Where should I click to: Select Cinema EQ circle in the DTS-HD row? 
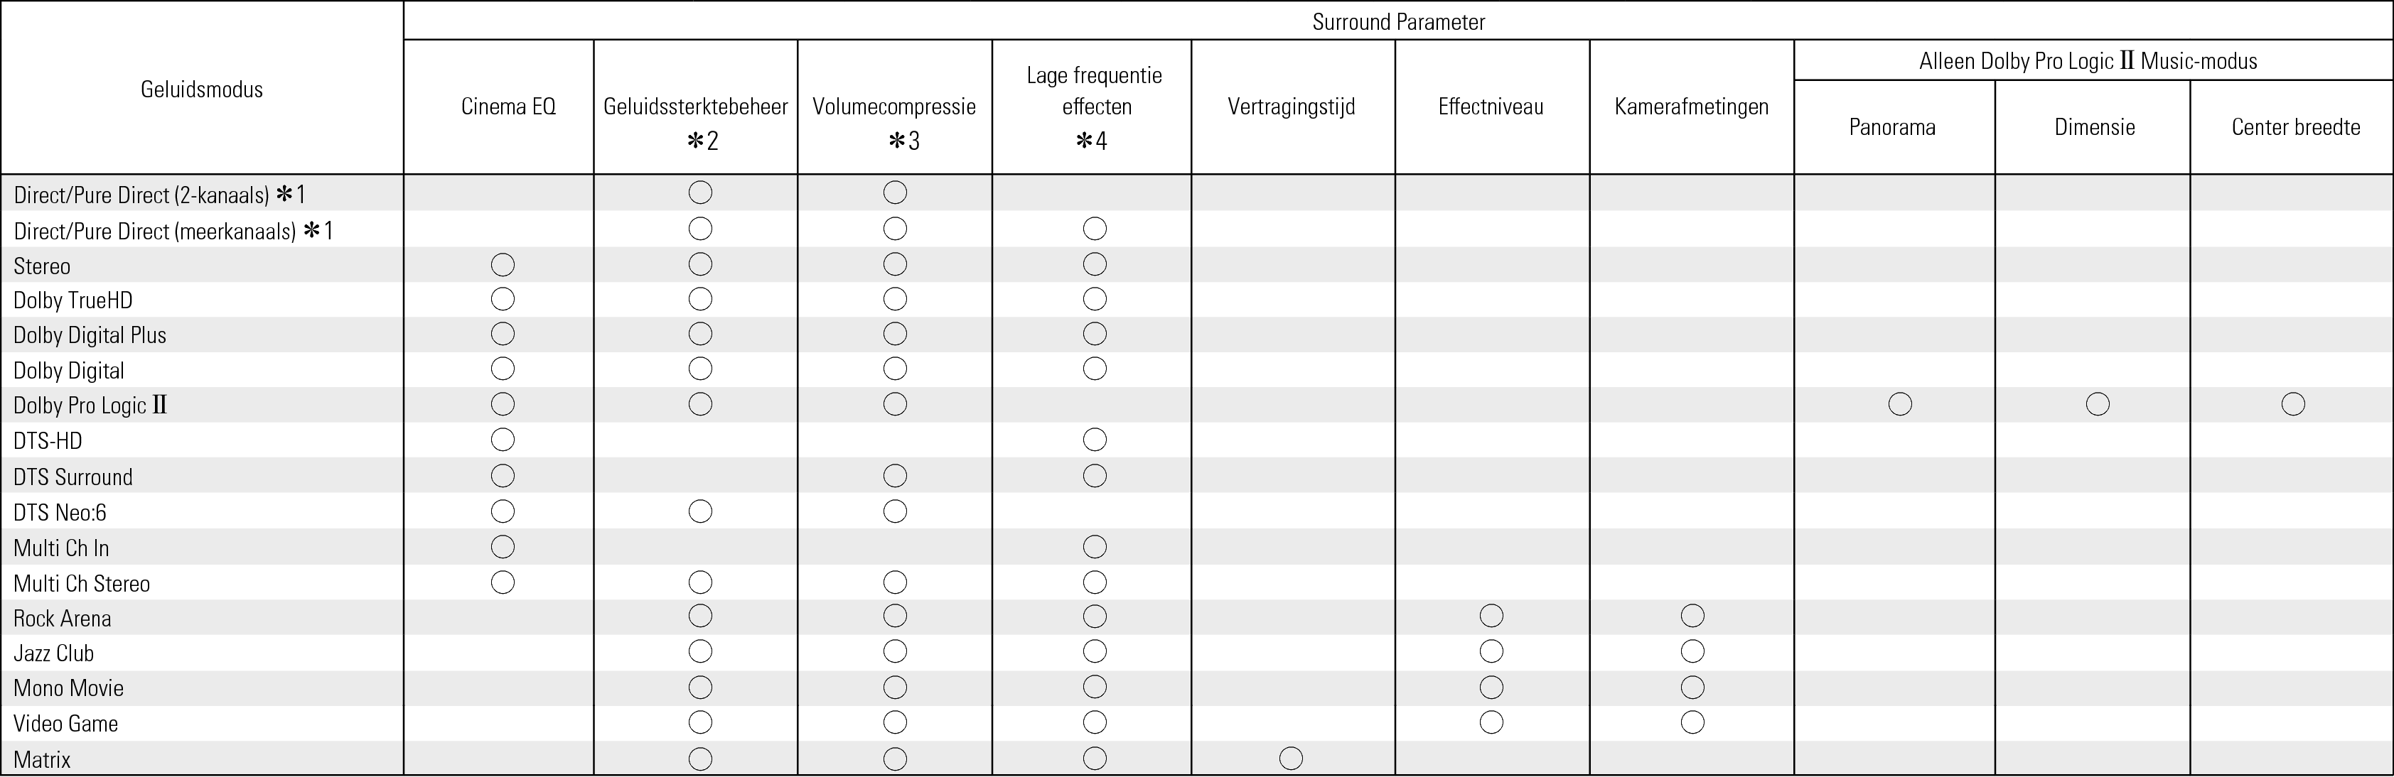coord(502,439)
